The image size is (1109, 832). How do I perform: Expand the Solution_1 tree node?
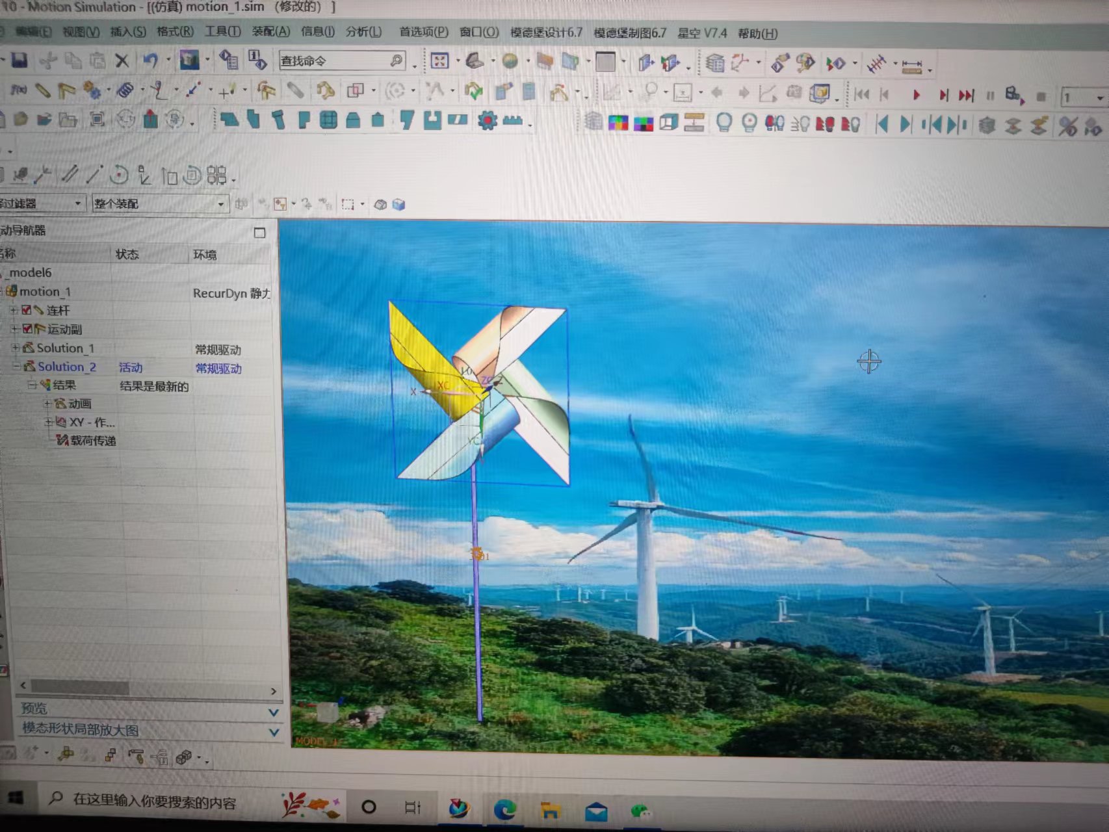(x=15, y=348)
